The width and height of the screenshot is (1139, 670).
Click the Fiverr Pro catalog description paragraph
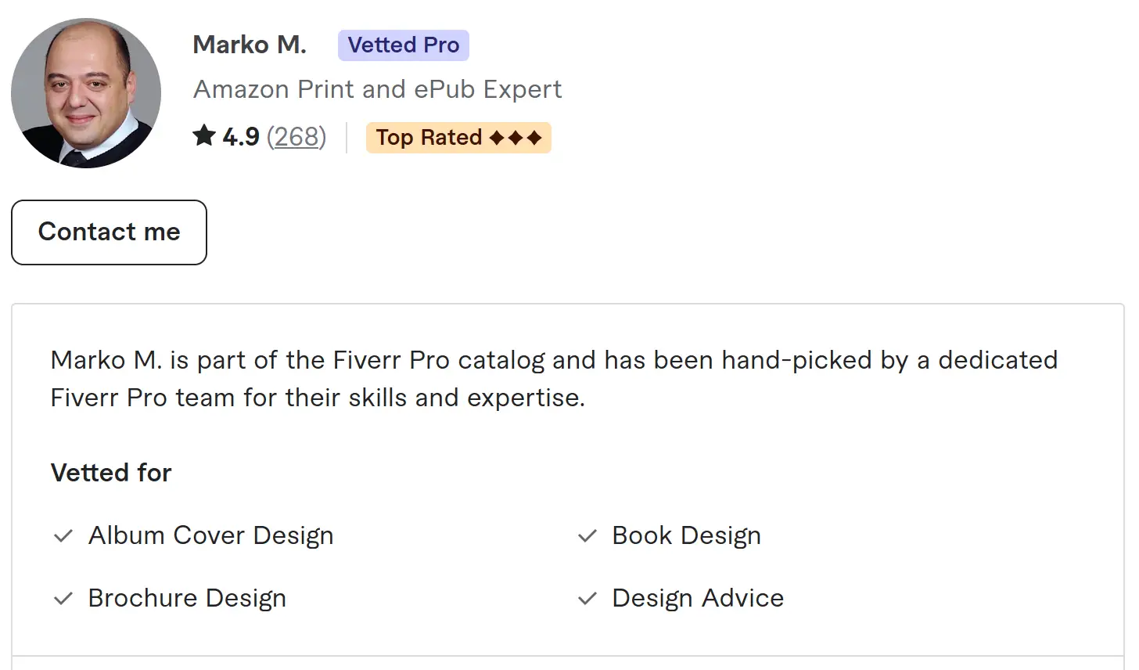click(554, 379)
